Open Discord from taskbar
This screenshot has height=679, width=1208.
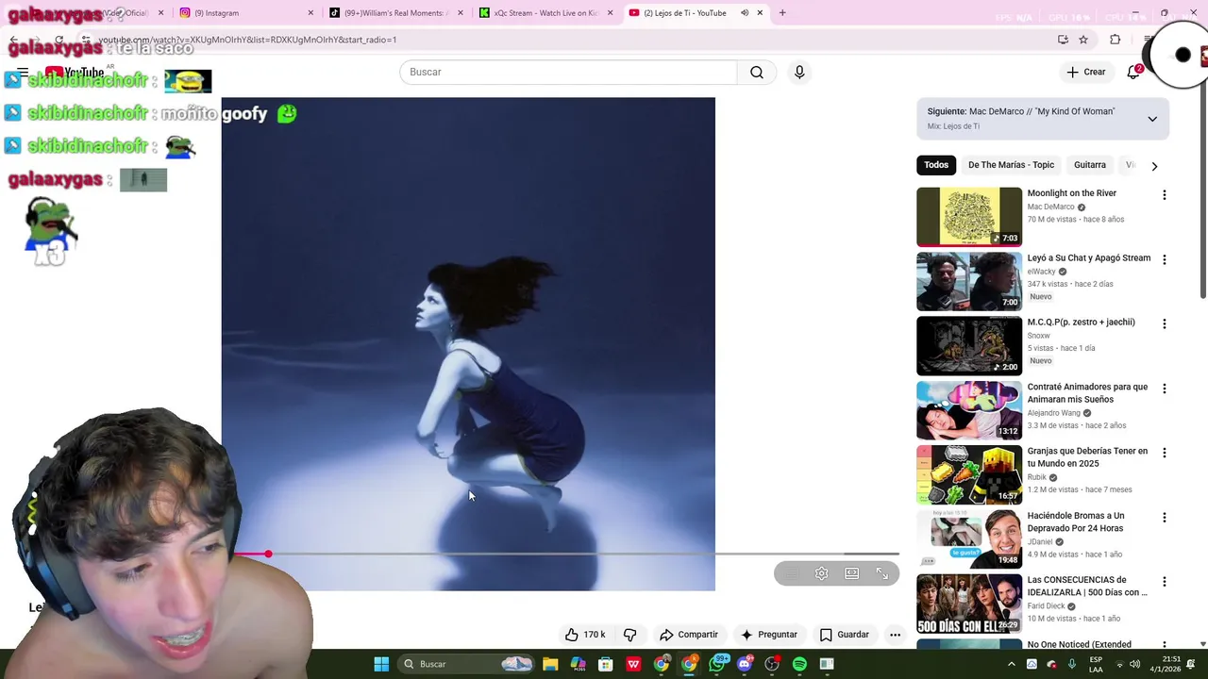point(745,664)
